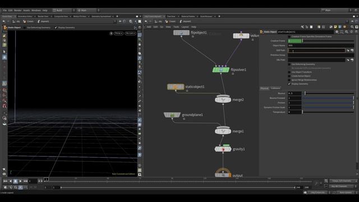Select the merge2 node
Viewport: 359px width, 202px height.
pyautogui.click(x=223, y=100)
